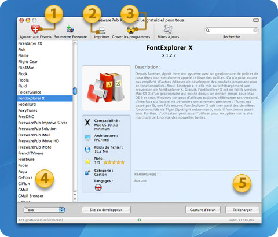Image resolution: width=278 pixels, height=237 pixels.
Task: Select G-Force in the list
Action: (45, 177)
